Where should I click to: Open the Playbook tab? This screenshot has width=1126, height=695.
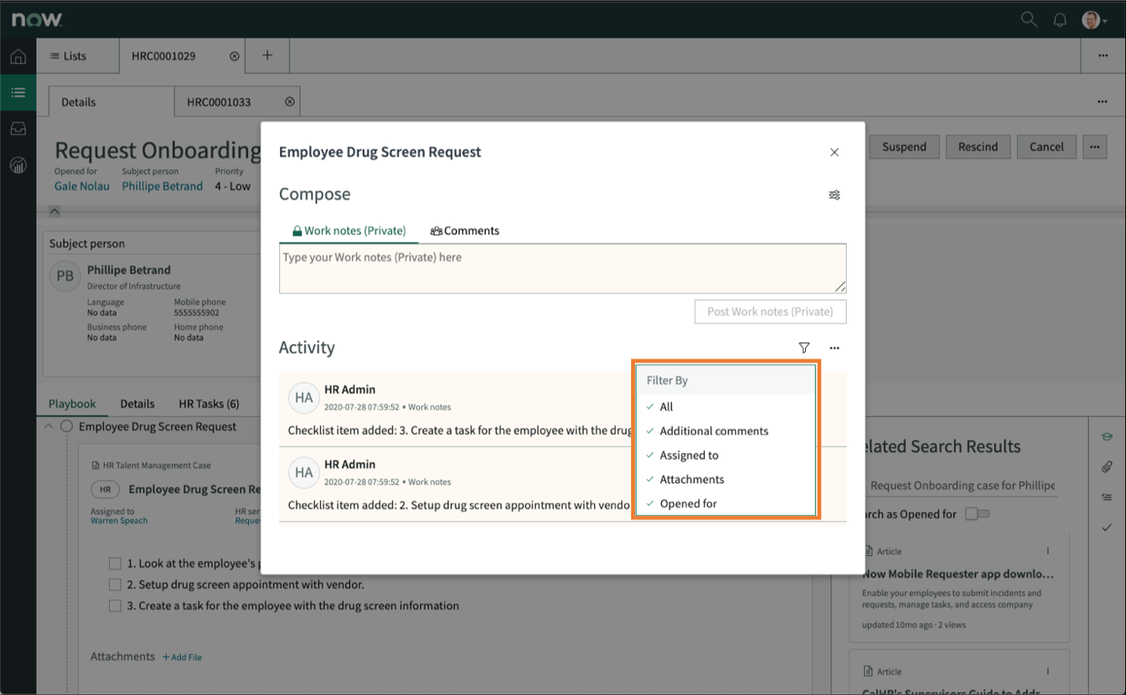72,404
